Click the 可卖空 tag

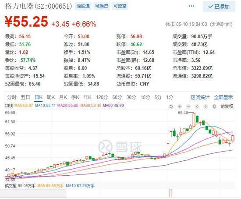tap(120, 6)
